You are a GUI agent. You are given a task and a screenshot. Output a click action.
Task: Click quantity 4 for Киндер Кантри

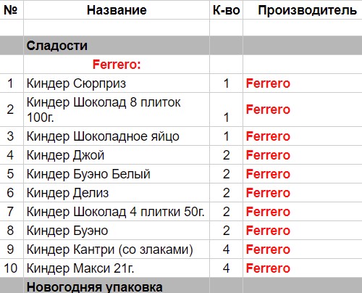point(226,249)
